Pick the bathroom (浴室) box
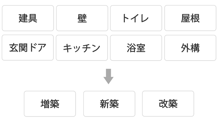The width and height of the screenshot is (218, 122). [136, 48]
